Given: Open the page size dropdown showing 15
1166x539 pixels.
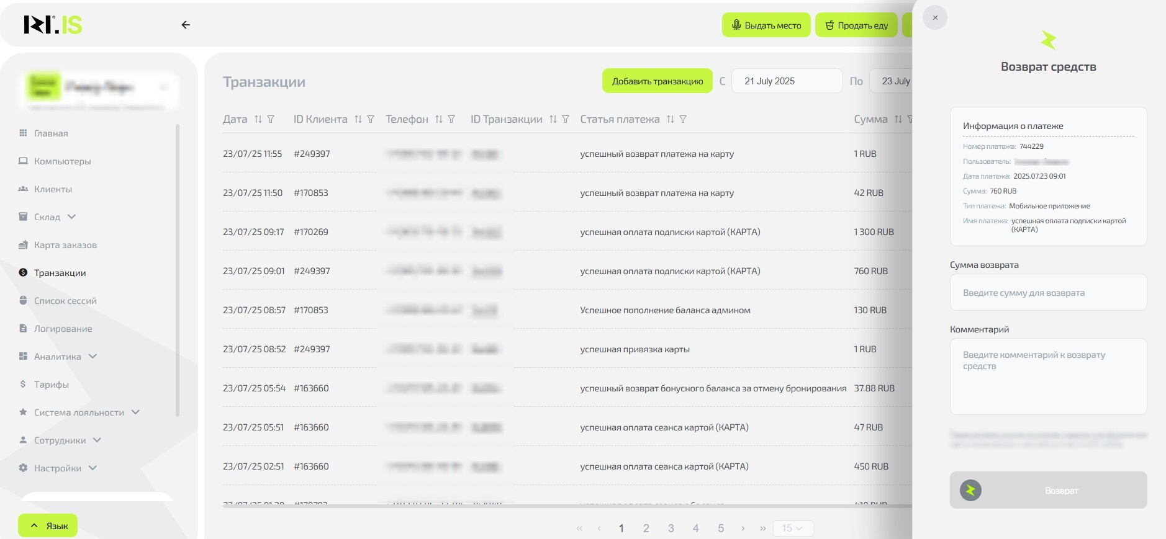Looking at the screenshot, I should click(x=793, y=528).
